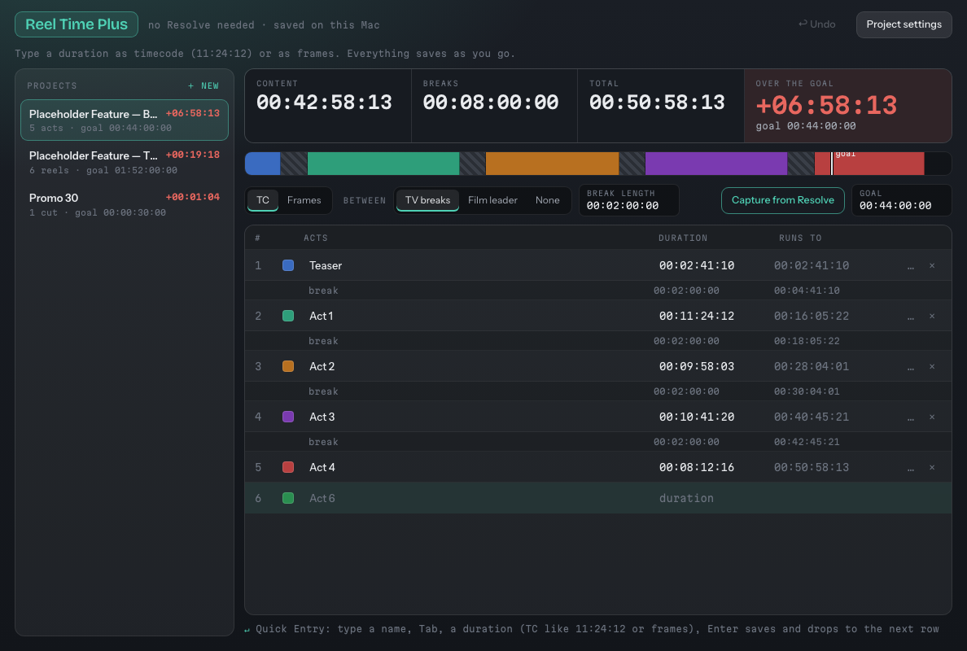The width and height of the screenshot is (967, 651).
Task: Select Film leader between acts
Action: click(492, 200)
